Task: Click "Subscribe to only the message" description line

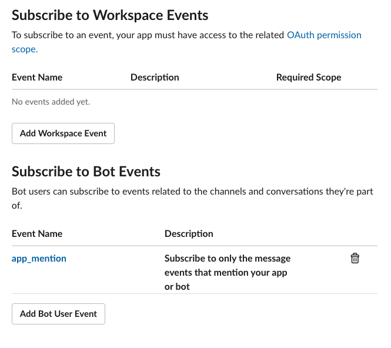Action: [227, 259]
